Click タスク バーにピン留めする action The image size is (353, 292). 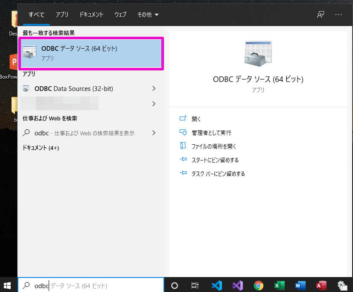point(218,174)
